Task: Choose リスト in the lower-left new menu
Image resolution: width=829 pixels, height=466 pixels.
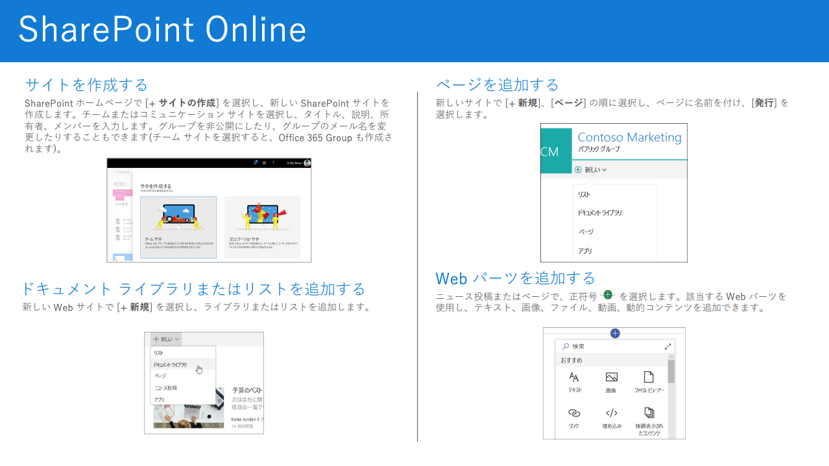Action: (x=158, y=353)
